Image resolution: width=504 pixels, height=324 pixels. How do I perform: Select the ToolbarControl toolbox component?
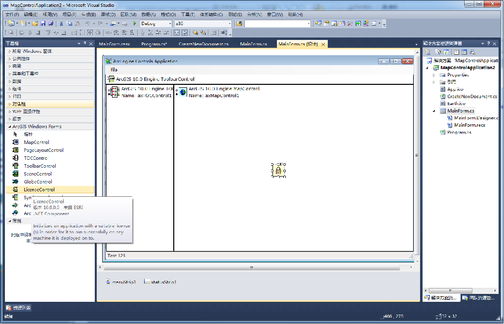click(x=39, y=166)
